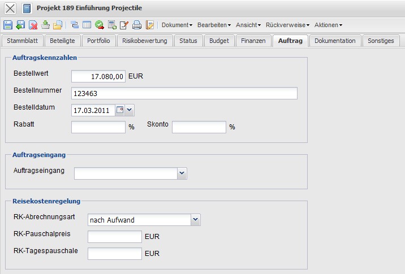
Task: Close the project with the X button
Action: (10, 8)
